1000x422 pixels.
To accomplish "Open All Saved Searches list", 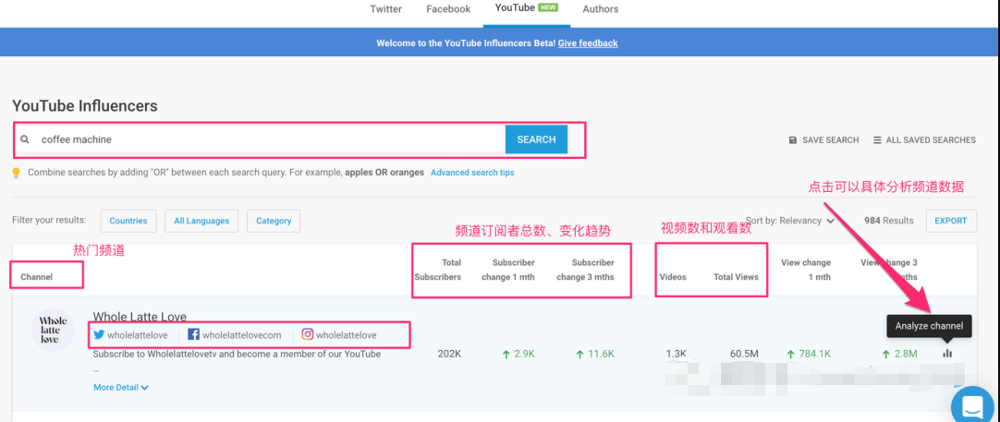I will [x=924, y=140].
